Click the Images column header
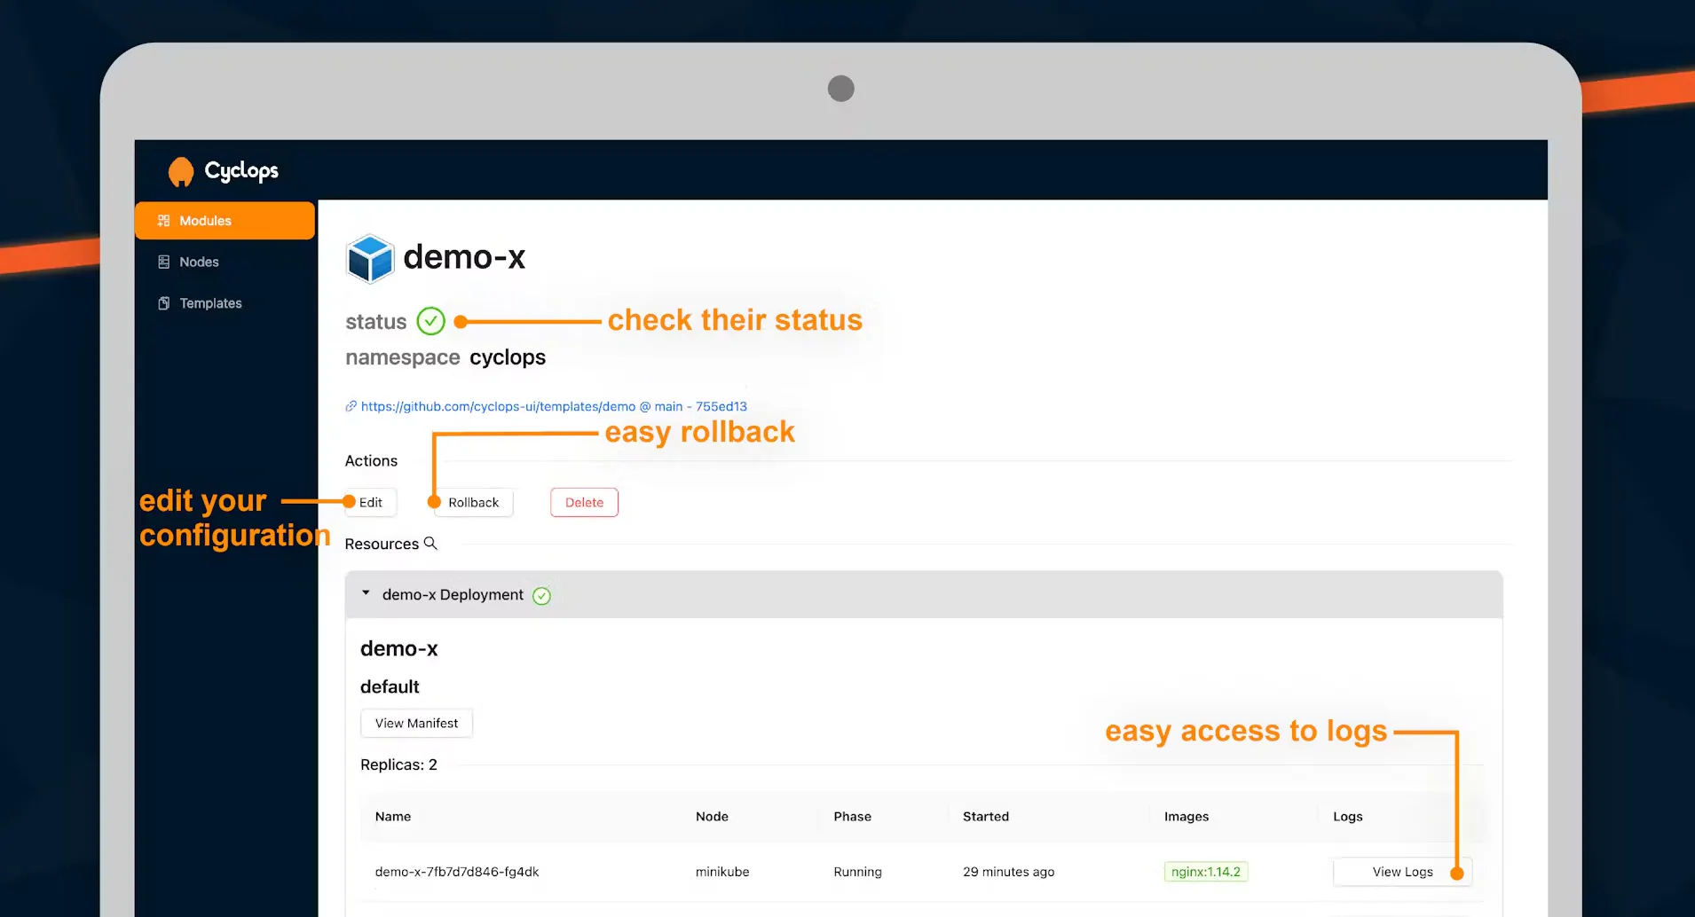 (1186, 816)
